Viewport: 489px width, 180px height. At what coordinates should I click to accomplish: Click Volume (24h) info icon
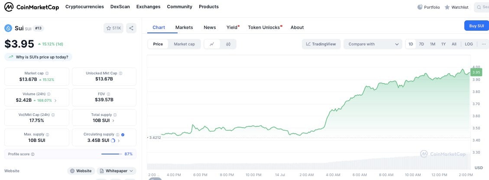click(x=49, y=94)
